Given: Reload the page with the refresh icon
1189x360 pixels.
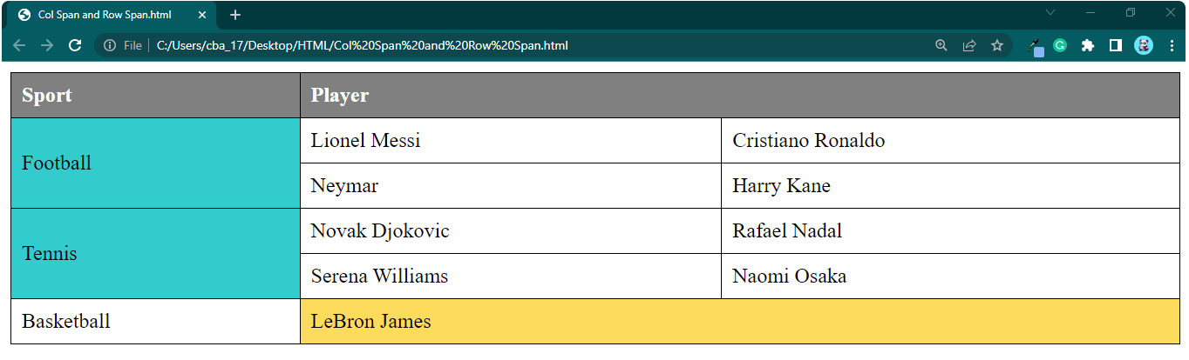Looking at the screenshot, I should point(75,45).
